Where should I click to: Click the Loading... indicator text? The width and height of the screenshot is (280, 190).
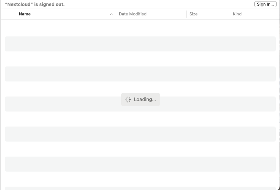point(145,100)
